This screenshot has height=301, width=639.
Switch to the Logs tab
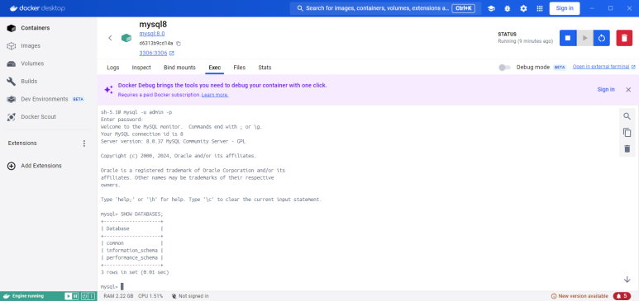tap(113, 68)
